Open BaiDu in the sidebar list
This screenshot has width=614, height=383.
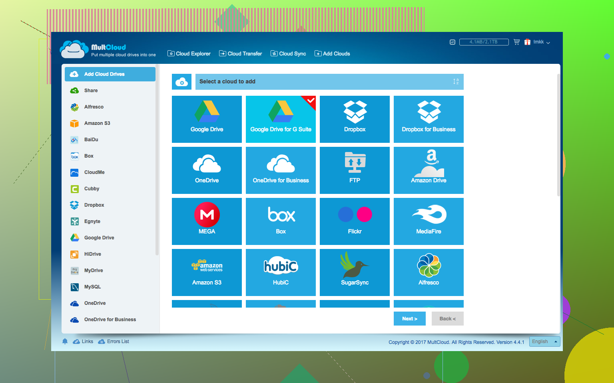click(110, 140)
